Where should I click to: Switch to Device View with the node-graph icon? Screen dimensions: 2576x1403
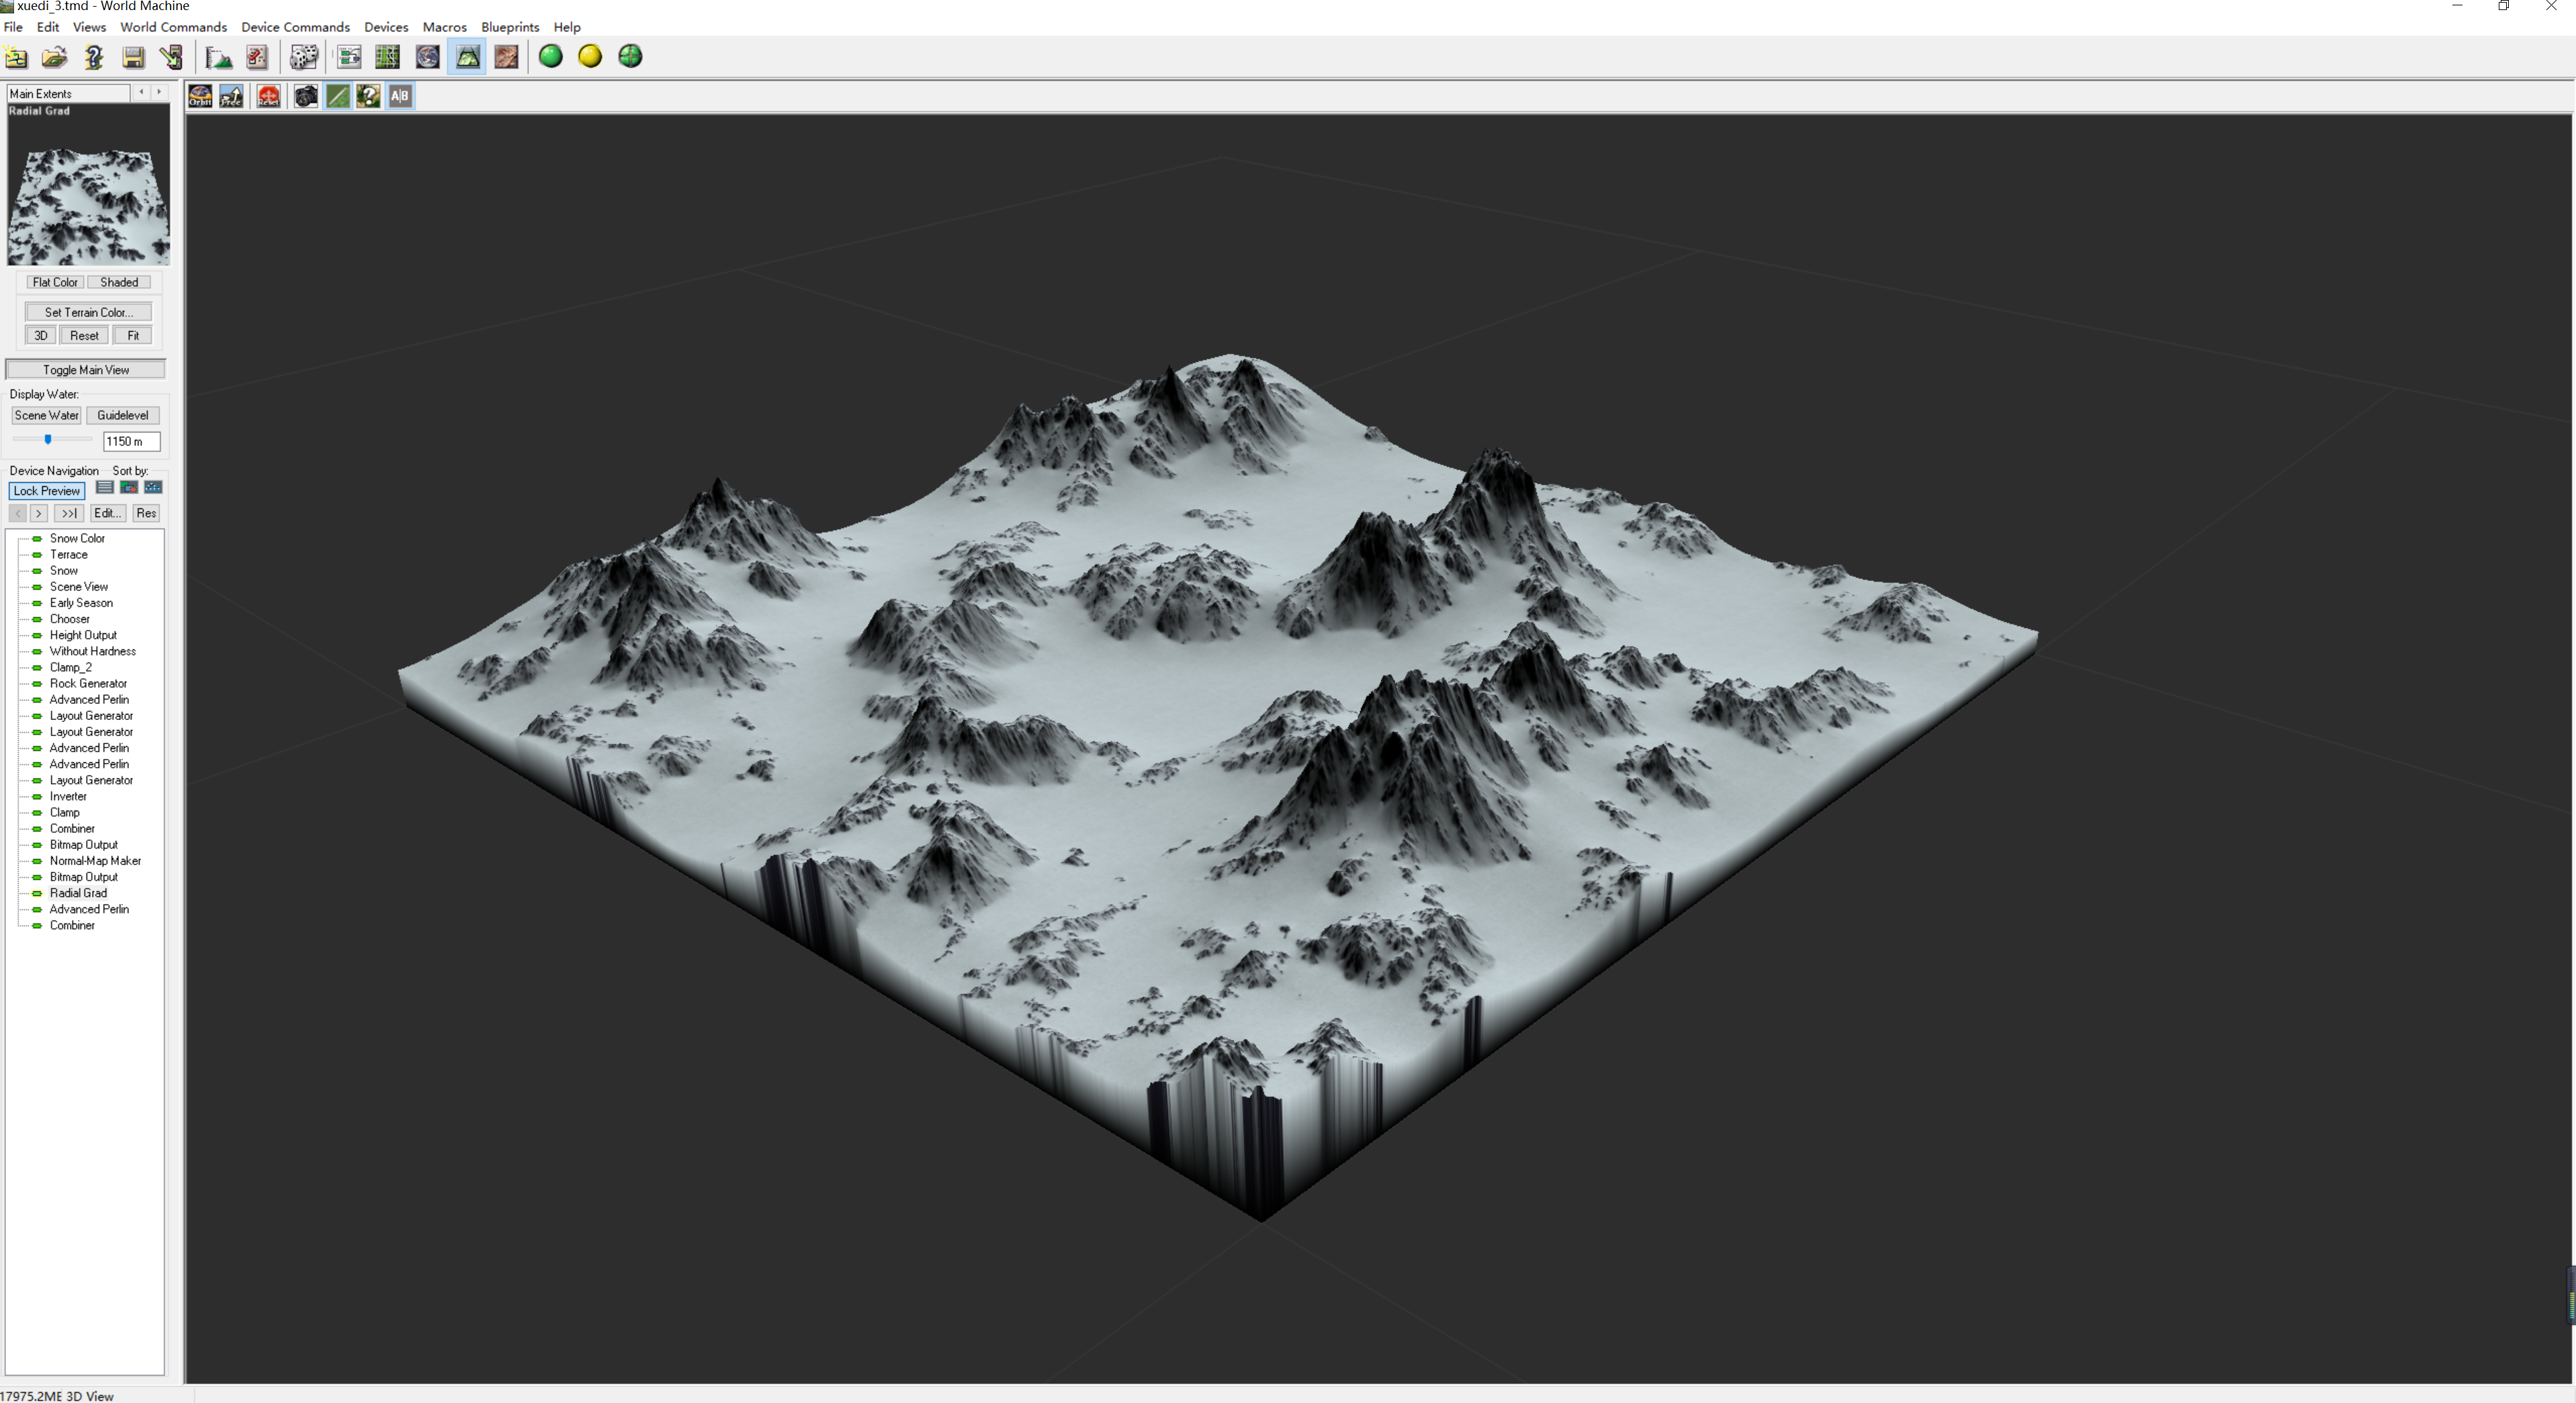348,57
